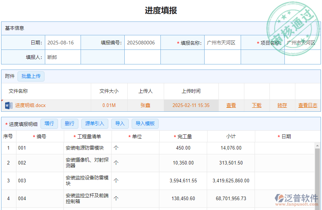View logs via 查看日志
Viewport: 322px width, 210px height.
point(308,105)
